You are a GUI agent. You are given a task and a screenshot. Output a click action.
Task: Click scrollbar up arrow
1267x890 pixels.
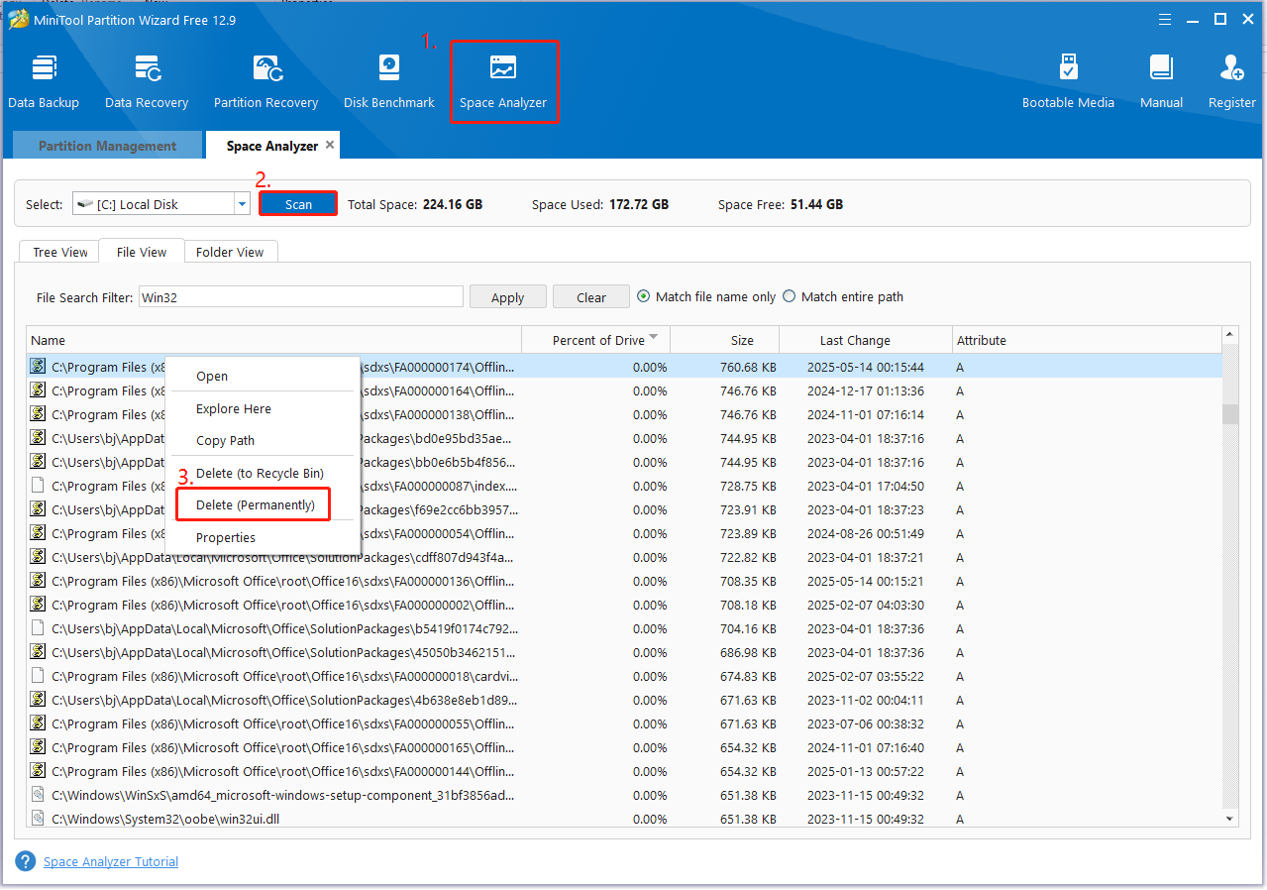pyautogui.click(x=1230, y=334)
